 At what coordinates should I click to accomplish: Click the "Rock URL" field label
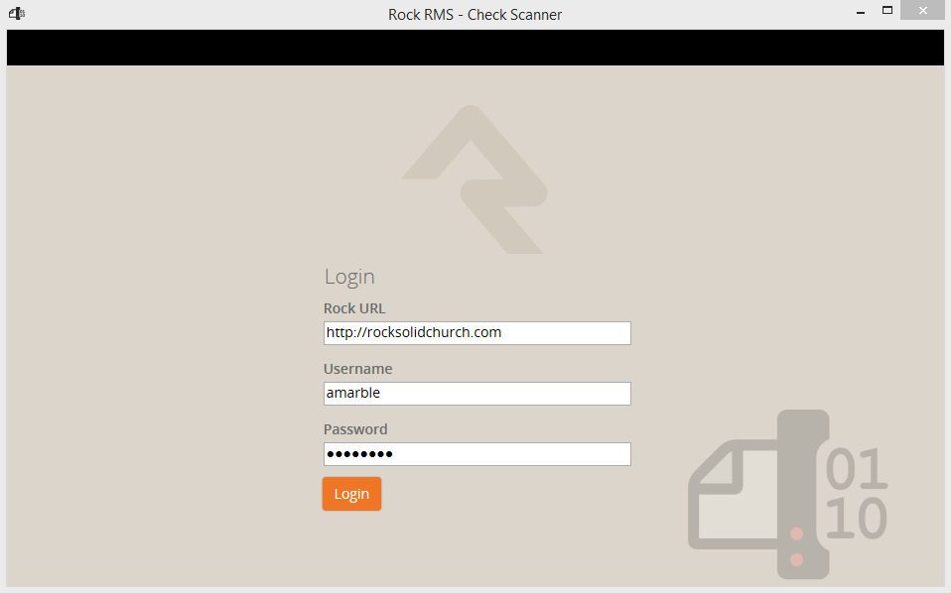(x=354, y=308)
